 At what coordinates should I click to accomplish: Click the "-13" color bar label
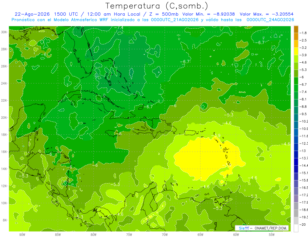tap(303, 151)
